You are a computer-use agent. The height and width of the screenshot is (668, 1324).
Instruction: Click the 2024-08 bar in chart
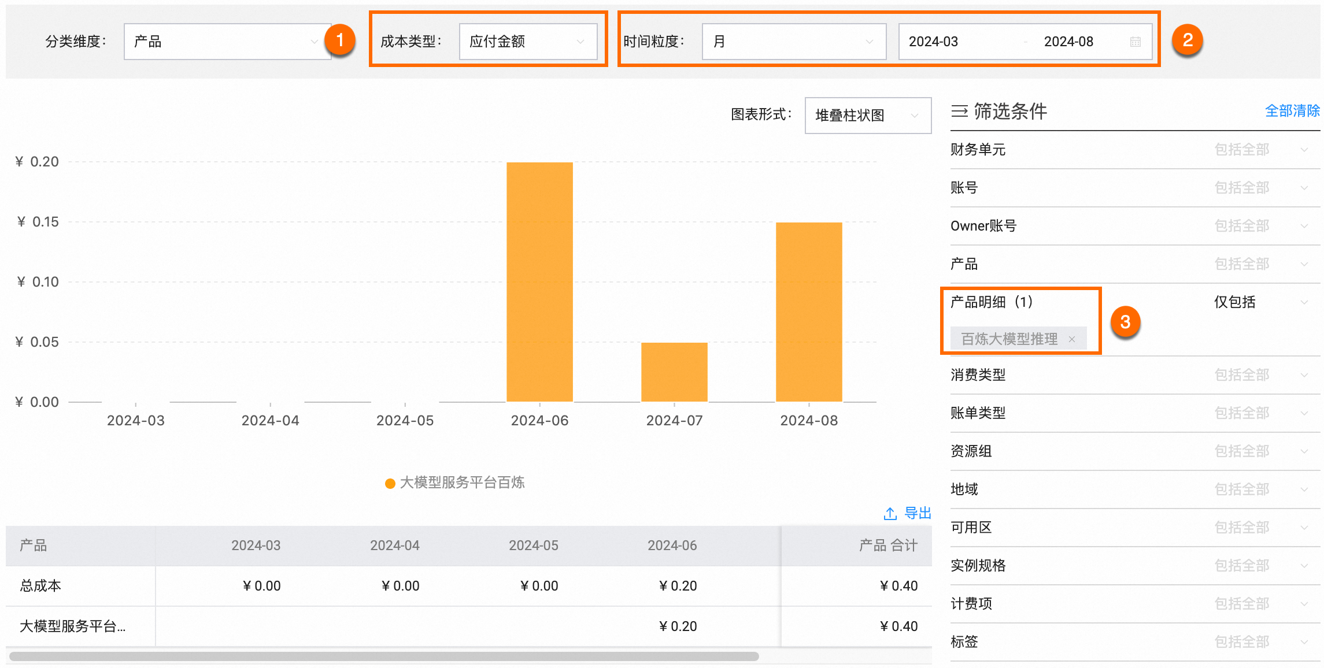coord(809,312)
